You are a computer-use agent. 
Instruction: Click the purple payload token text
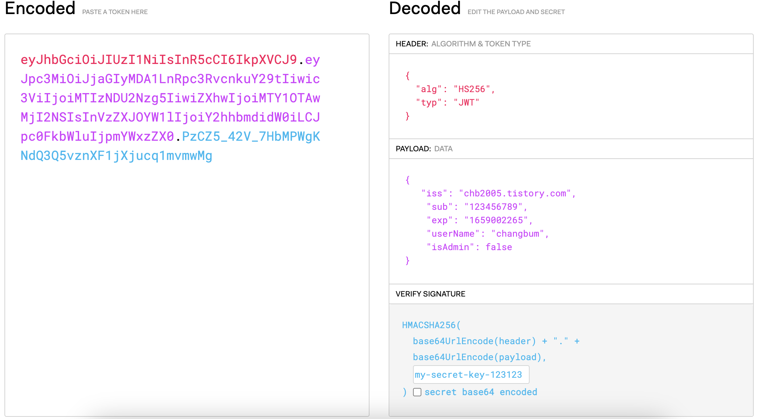[x=170, y=98]
